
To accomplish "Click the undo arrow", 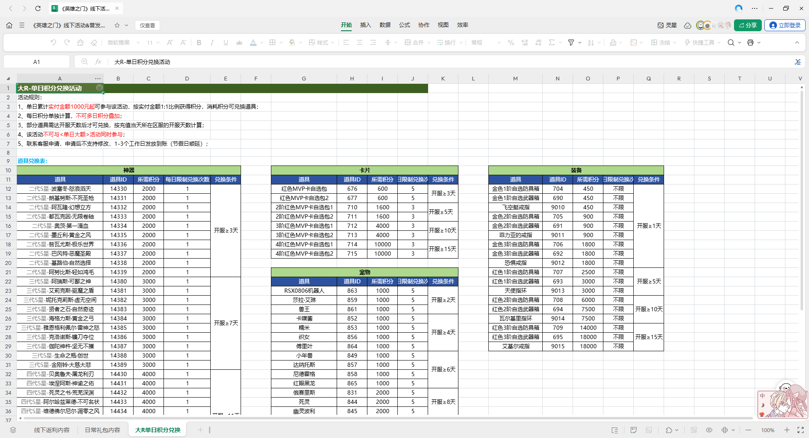I will pos(53,43).
